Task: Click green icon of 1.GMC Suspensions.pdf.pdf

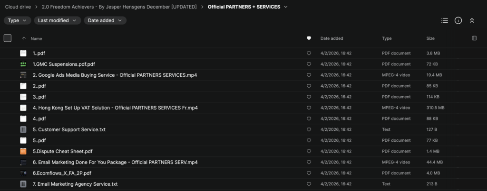Action: pyautogui.click(x=23, y=64)
